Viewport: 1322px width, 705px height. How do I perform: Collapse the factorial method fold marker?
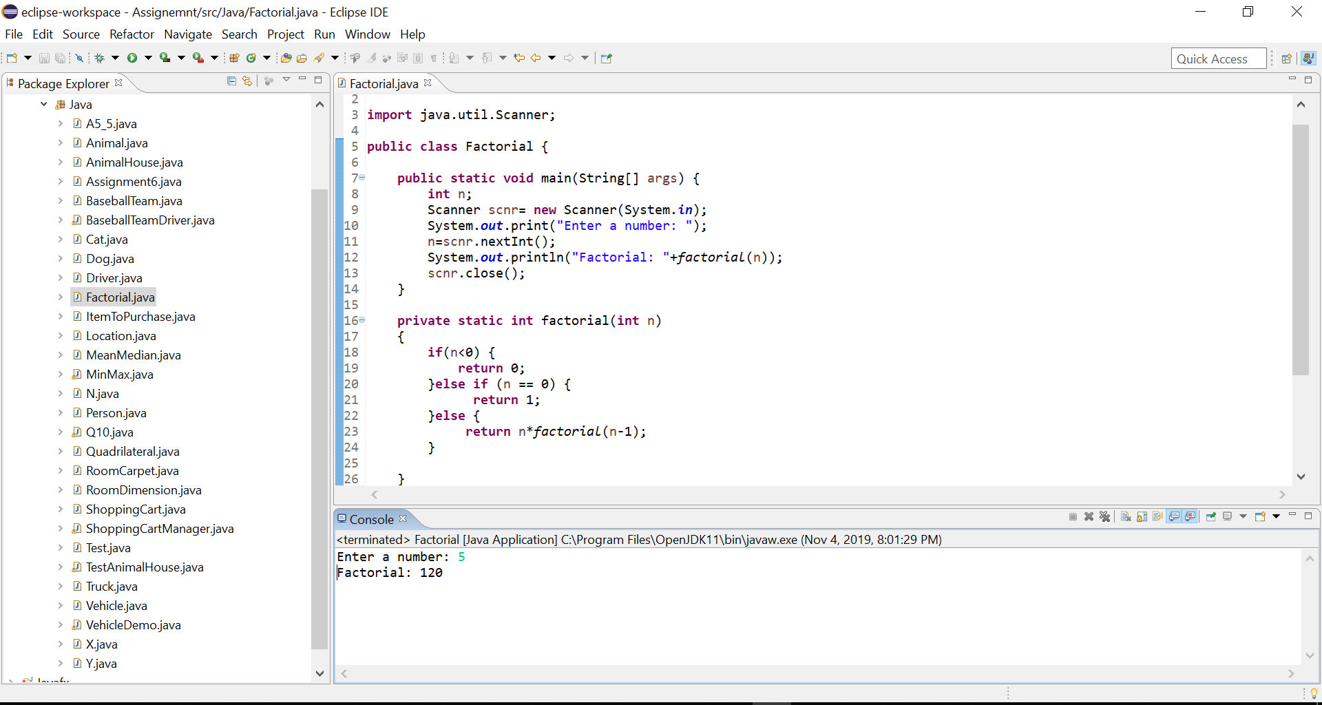[362, 320]
